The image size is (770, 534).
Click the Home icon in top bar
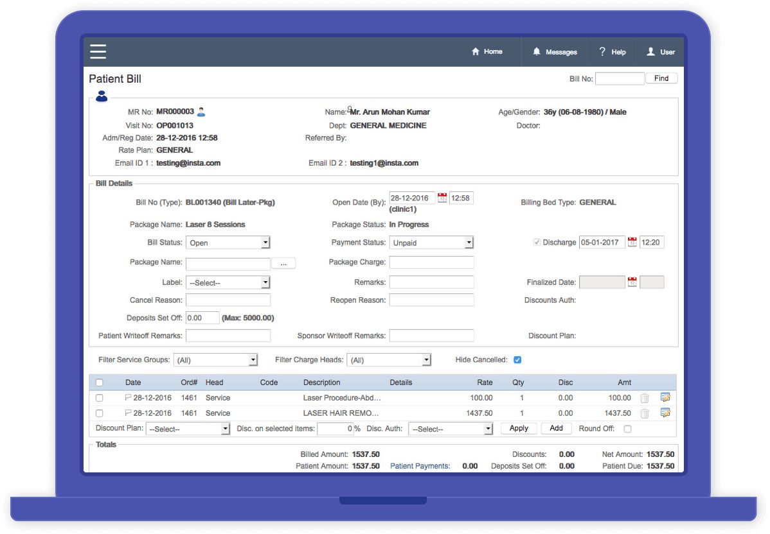[476, 51]
